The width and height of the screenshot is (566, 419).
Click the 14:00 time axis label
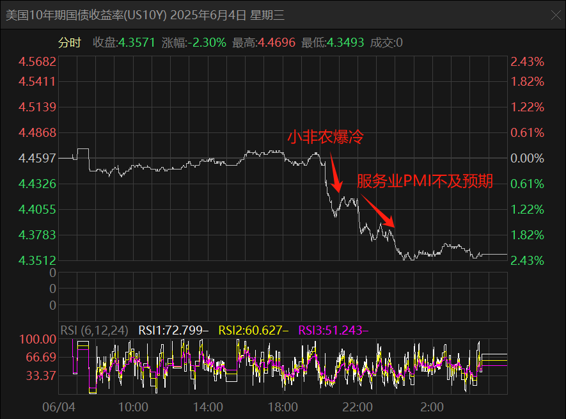(x=208, y=407)
